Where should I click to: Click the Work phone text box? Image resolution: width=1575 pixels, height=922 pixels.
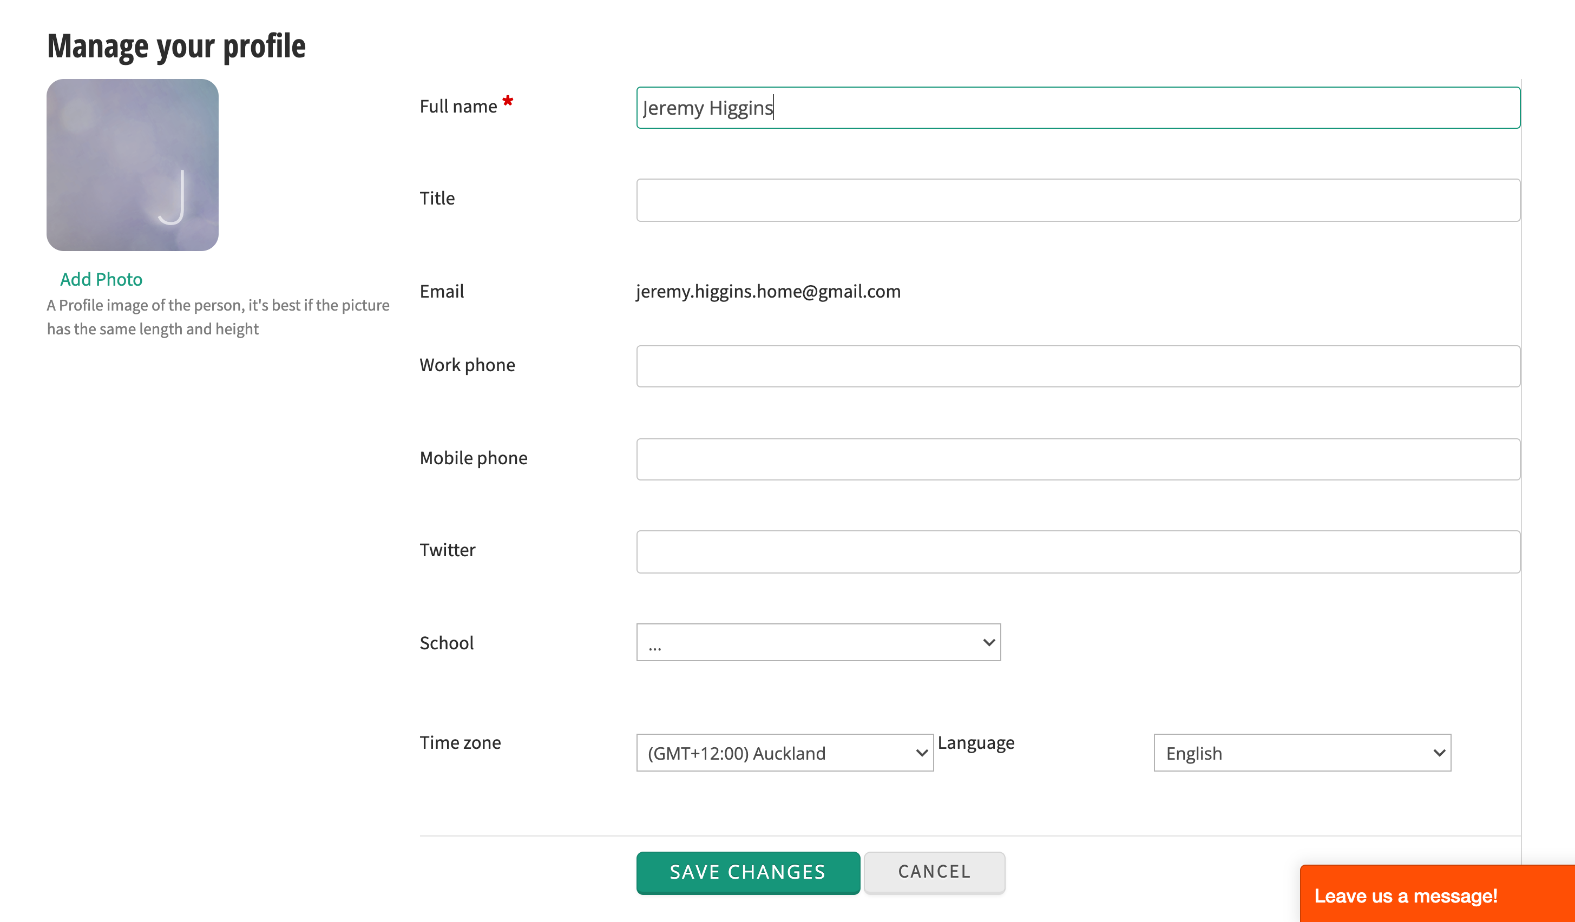pyautogui.click(x=1078, y=366)
